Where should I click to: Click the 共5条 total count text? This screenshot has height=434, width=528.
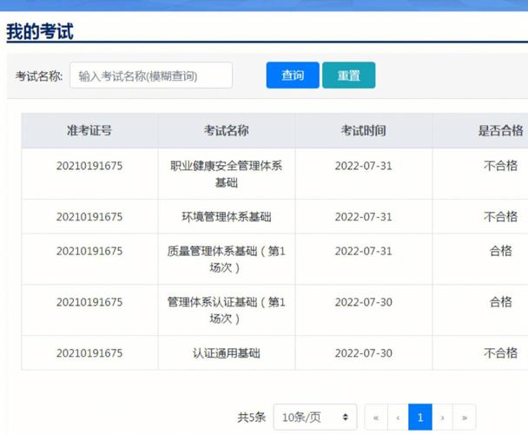coord(252,418)
